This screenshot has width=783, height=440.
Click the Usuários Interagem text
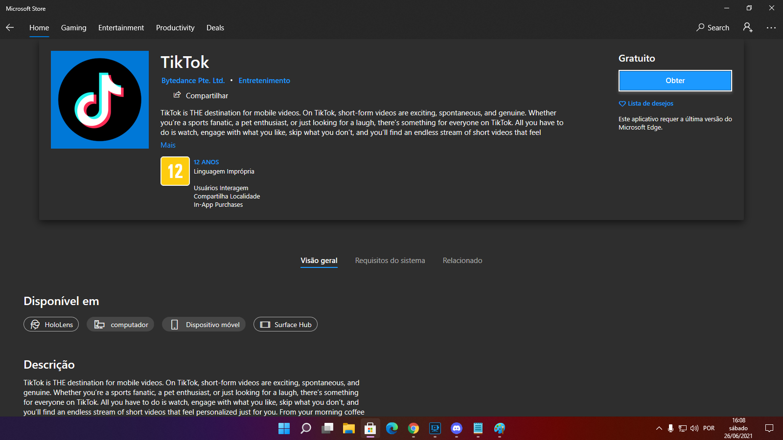pyautogui.click(x=221, y=188)
